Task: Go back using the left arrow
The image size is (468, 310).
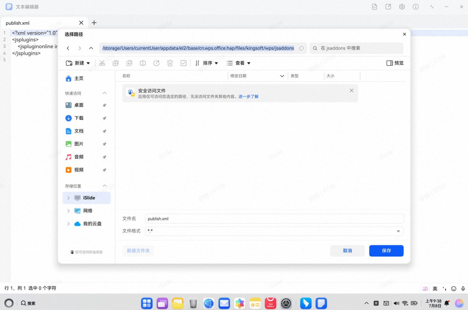Action: point(68,48)
